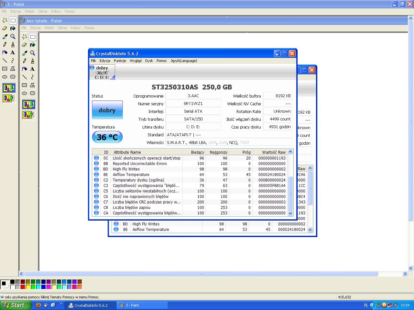Pick the Polygon tool in 3 - Paint toolbox
Image resolution: width=414 pixels, height=310 pixels.
point(13,69)
